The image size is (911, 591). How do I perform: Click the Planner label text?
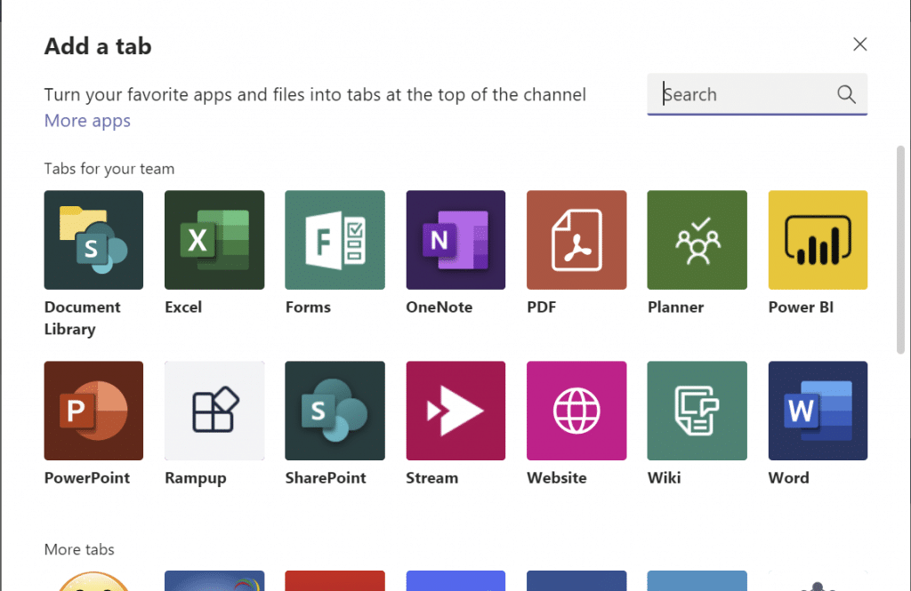pyautogui.click(x=676, y=307)
